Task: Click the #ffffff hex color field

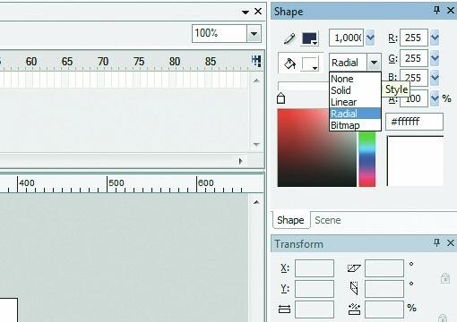Action: coord(414,122)
